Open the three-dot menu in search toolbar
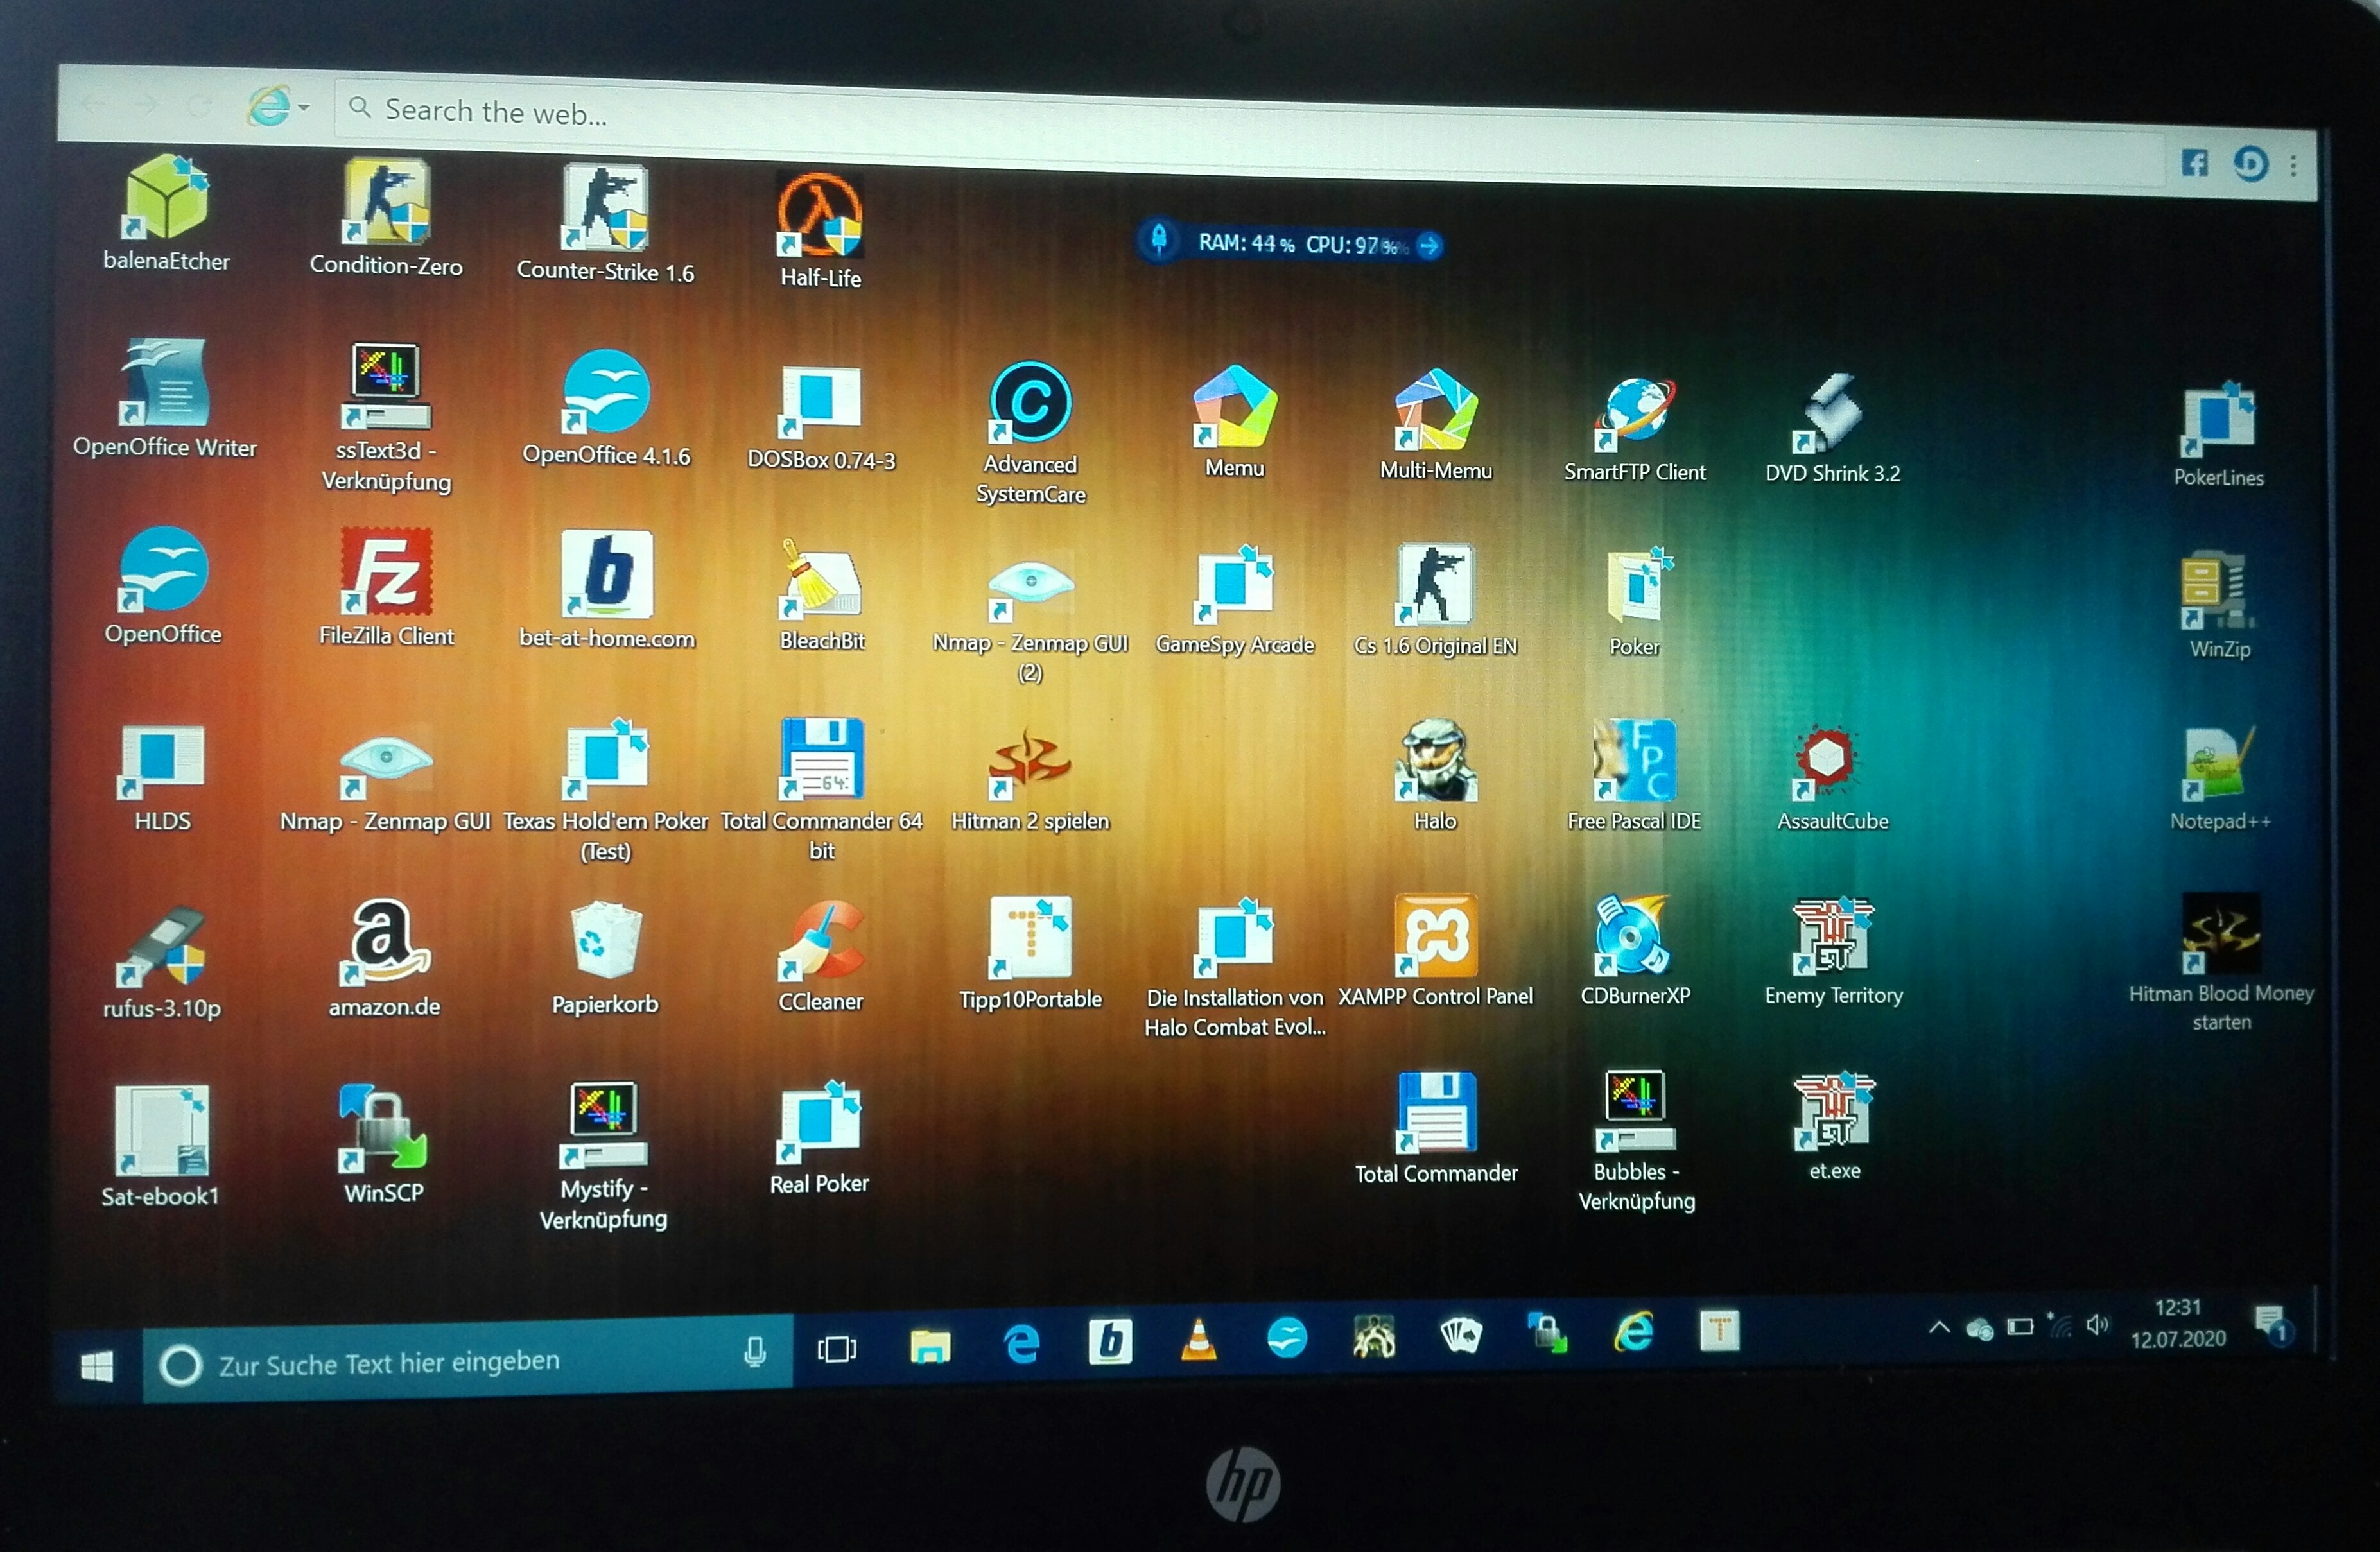Screen dimensions: 2380x1552 tap(2293, 166)
